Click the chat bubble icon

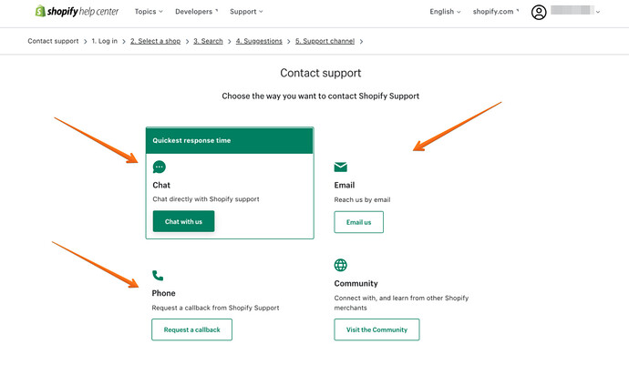coord(160,167)
